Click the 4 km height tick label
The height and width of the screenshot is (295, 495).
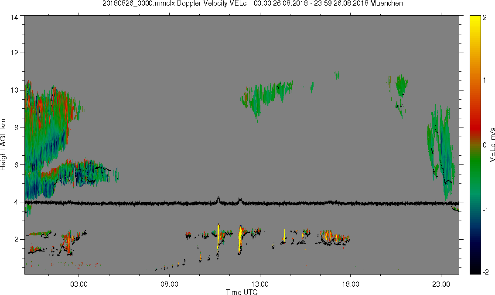pyautogui.click(x=16, y=202)
